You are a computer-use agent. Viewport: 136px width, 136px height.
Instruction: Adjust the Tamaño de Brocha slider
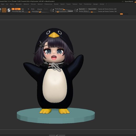point(64,11)
